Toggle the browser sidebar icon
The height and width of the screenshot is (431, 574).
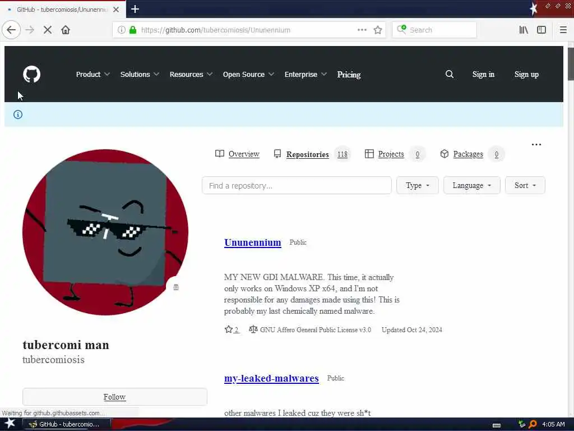point(541,30)
